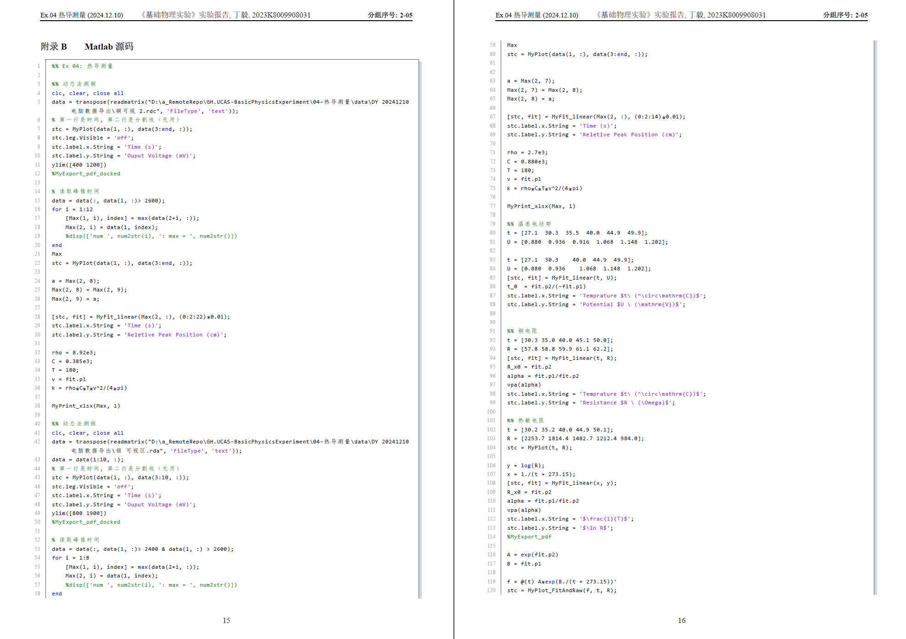Click the '%% 铜电阻' comment on line 91
Screen dimensions: 906x639
[x=522, y=331]
